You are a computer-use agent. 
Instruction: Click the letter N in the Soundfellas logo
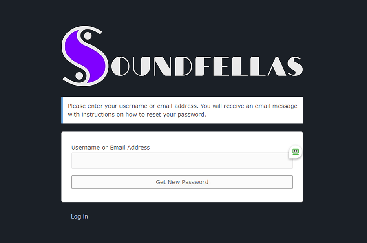pyautogui.click(x=162, y=66)
